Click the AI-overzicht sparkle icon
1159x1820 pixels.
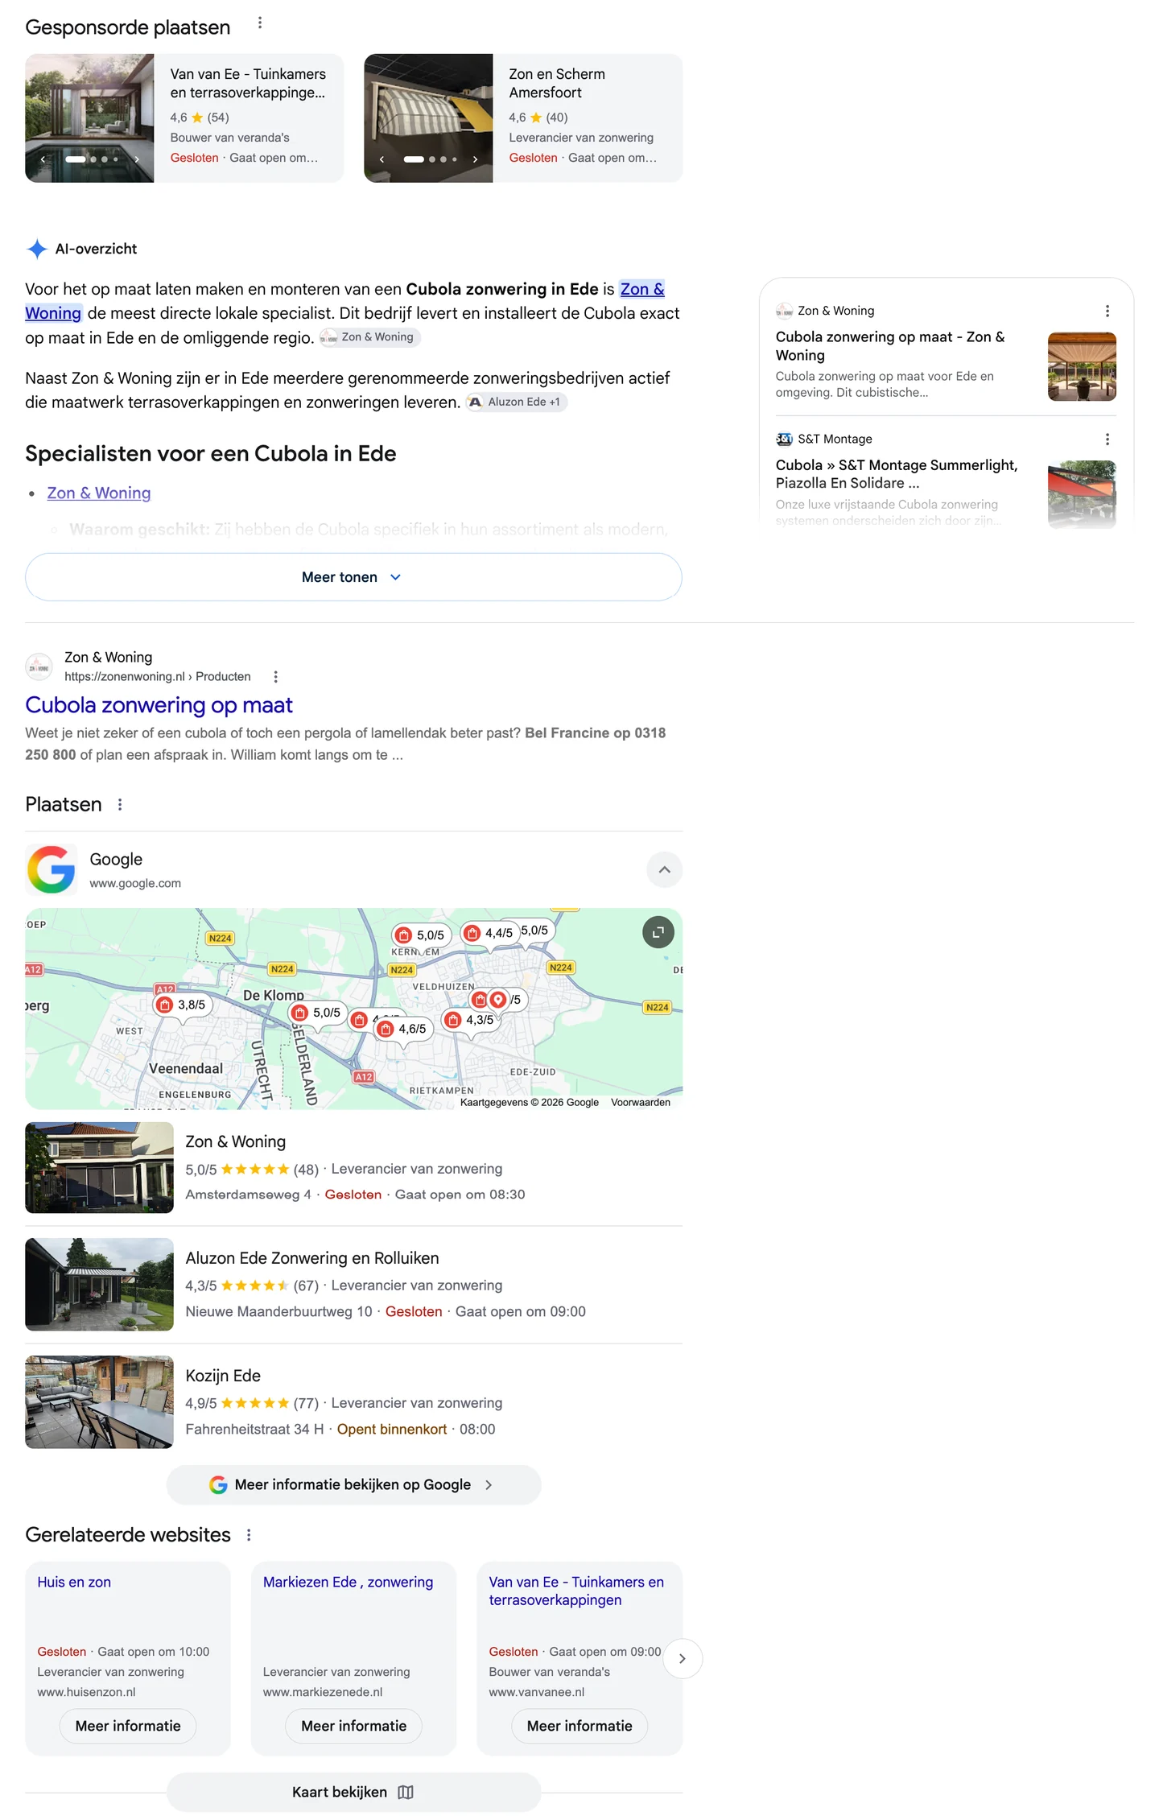click(x=37, y=249)
